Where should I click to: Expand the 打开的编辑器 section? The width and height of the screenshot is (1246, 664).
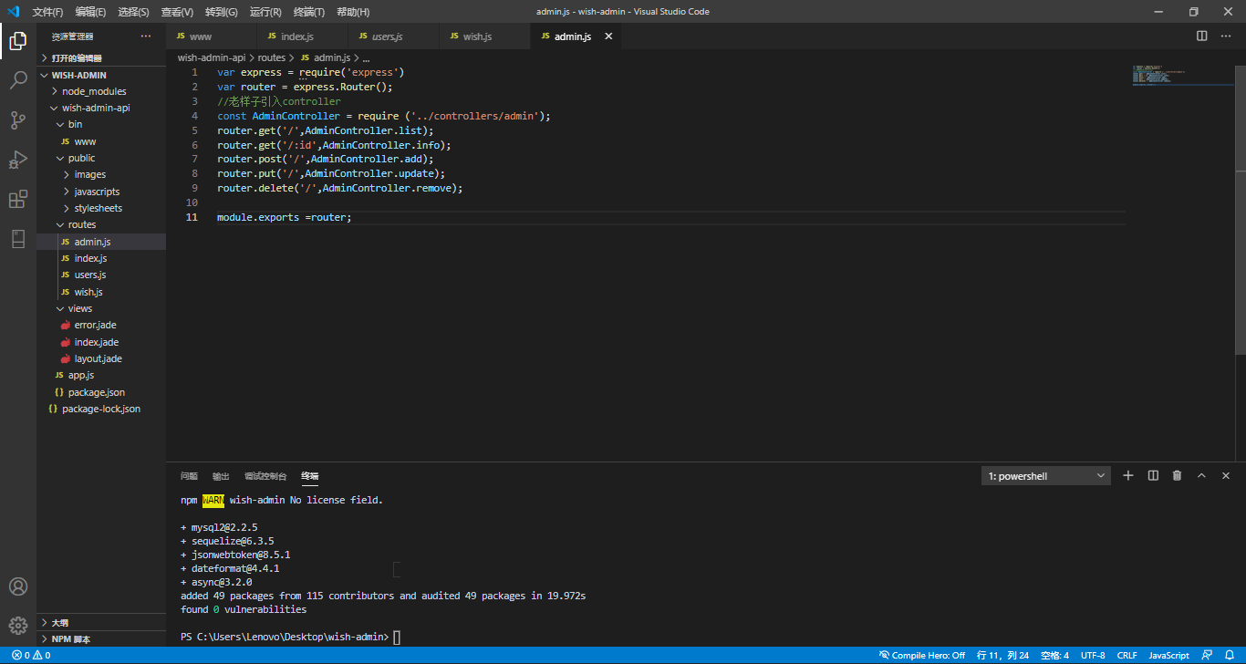[101, 57]
